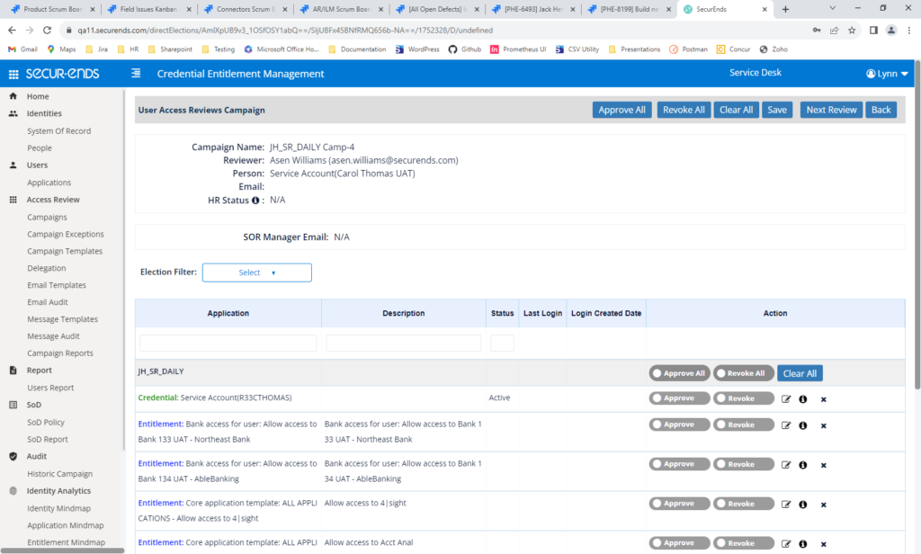
Task: Expand the Access Review sidebar section
Action: (53, 200)
